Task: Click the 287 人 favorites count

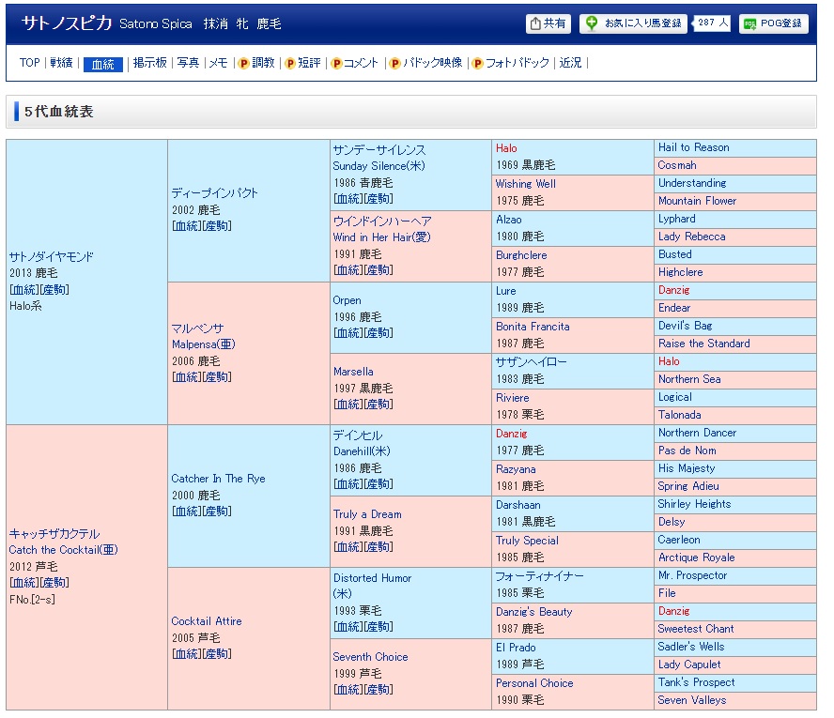Action: point(713,23)
